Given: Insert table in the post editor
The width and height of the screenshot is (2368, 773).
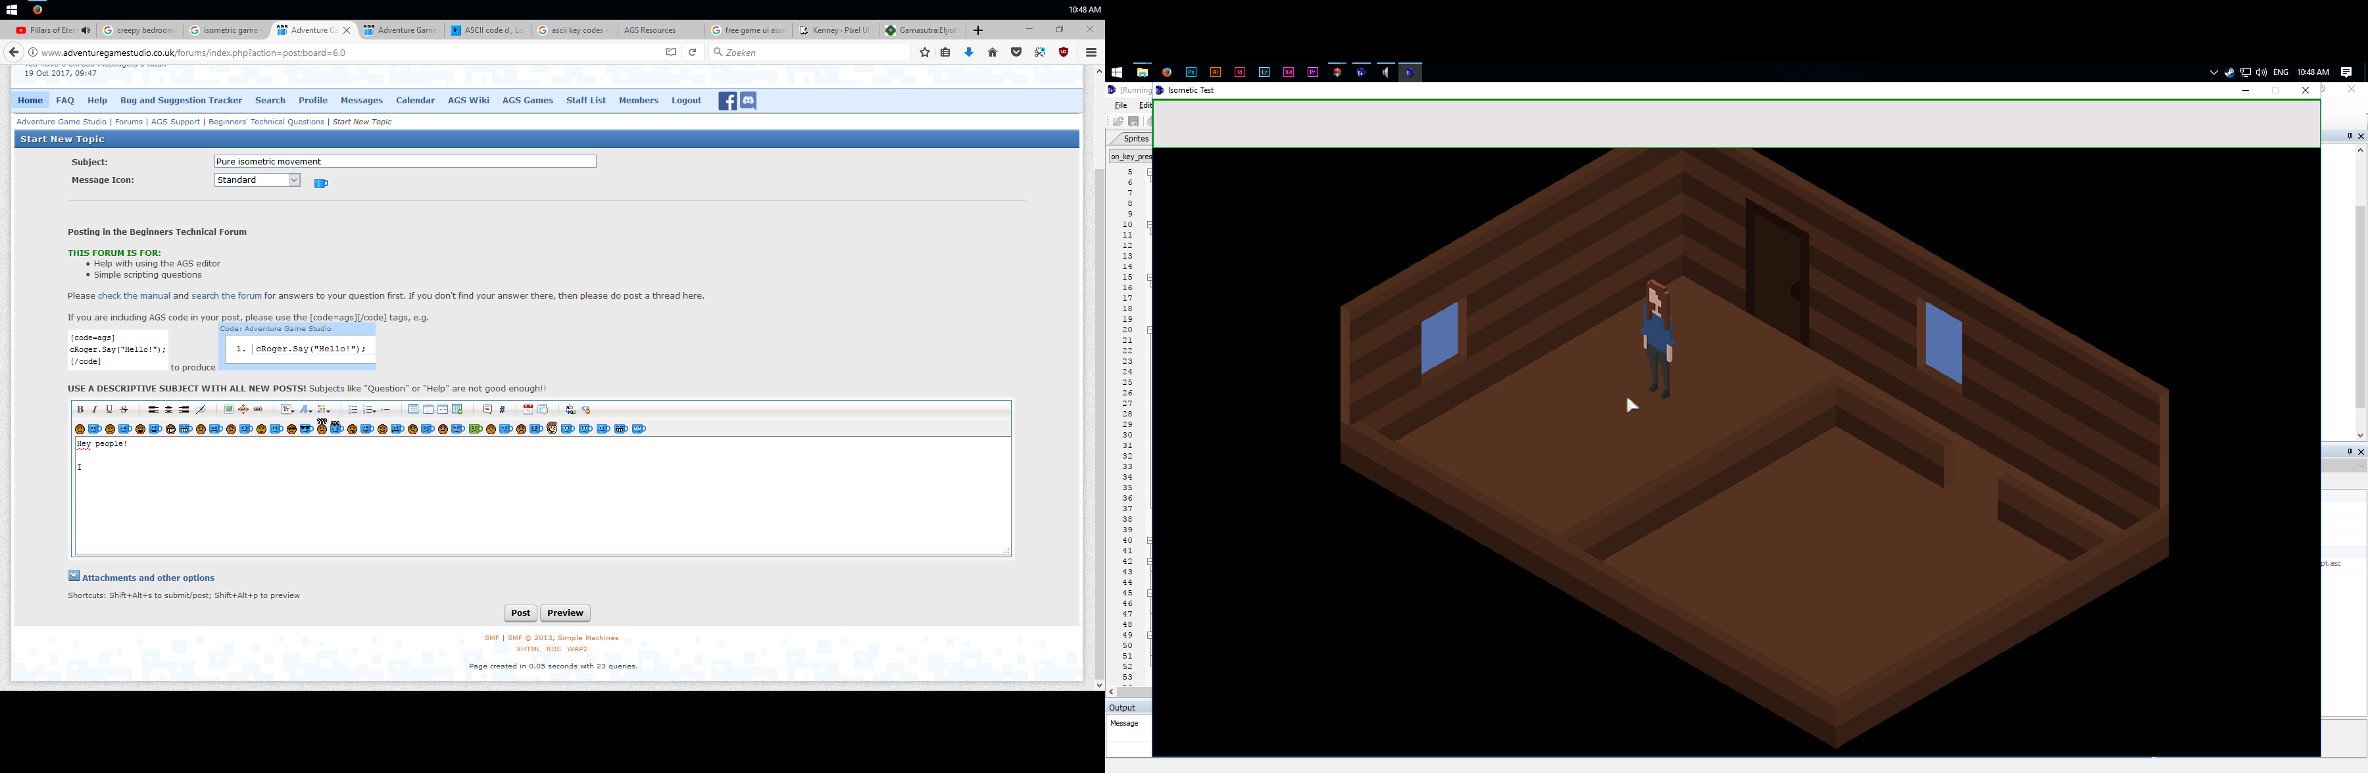Looking at the screenshot, I should point(414,409).
